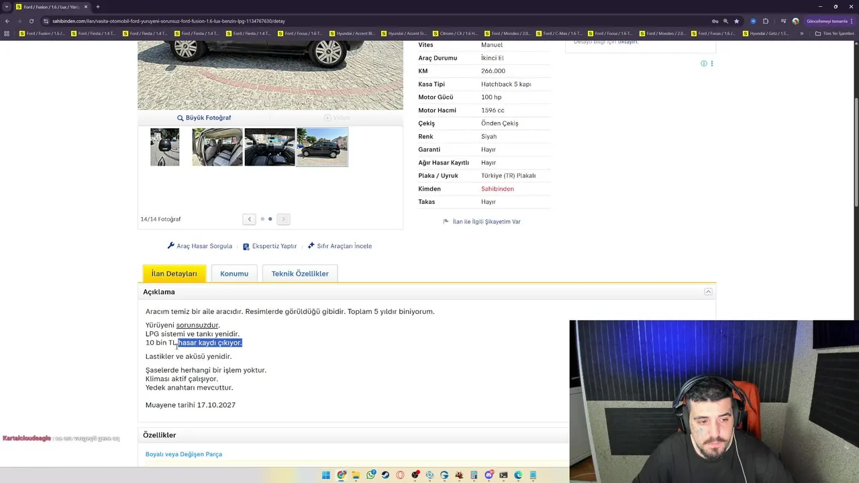Click the saved passwords key icon
The image size is (859, 483).
point(715,21)
